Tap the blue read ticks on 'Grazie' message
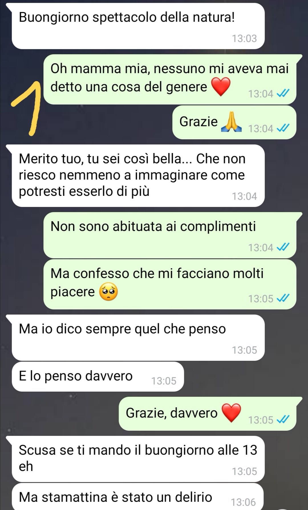 (x=283, y=128)
